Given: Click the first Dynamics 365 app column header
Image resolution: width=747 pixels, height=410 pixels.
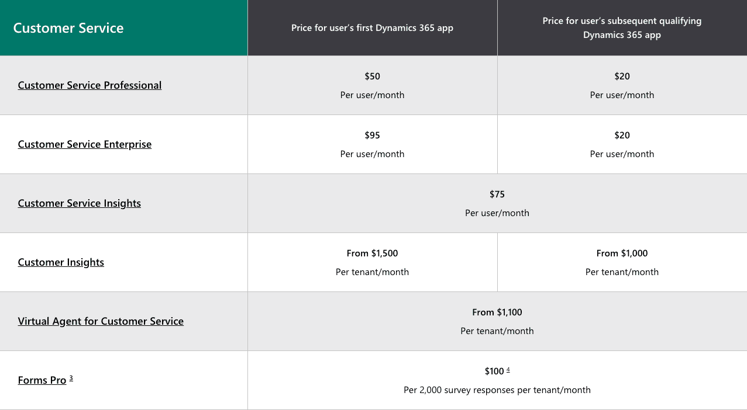Looking at the screenshot, I should point(373,28).
